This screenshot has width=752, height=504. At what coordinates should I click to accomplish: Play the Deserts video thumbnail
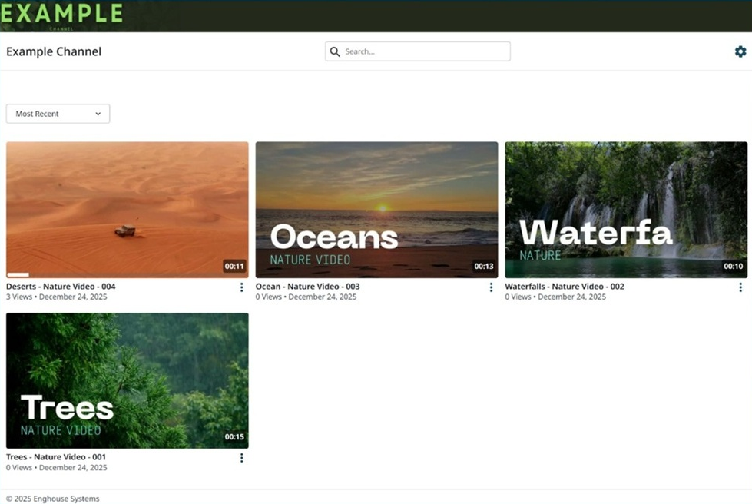[127, 209]
